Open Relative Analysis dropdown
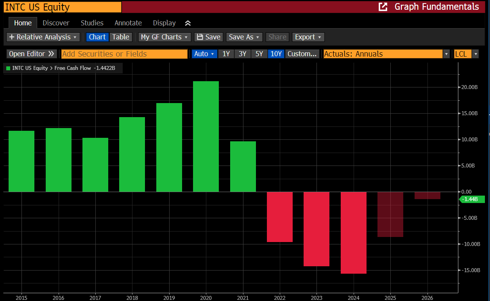 (43, 37)
